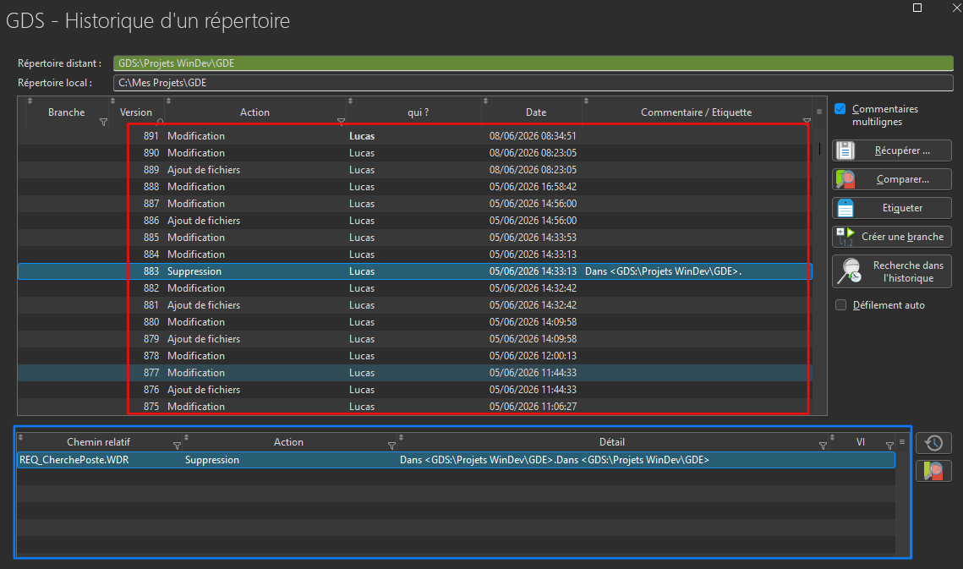Sort by the VI column header
This screenshot has width=963, height=569.
(x=861, y=442)
